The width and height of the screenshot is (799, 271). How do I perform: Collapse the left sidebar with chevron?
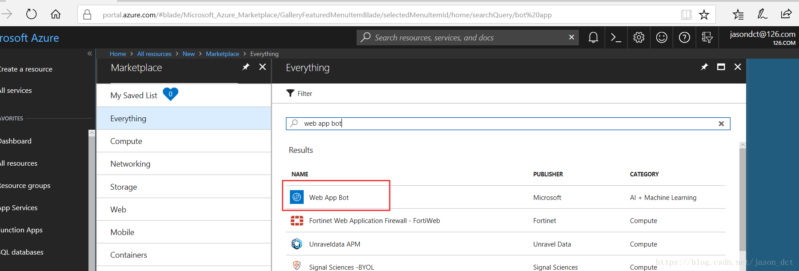pyautogui.click(x=90, y=53)
